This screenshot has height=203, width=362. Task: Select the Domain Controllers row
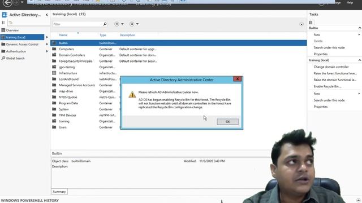tap(179, 55)
